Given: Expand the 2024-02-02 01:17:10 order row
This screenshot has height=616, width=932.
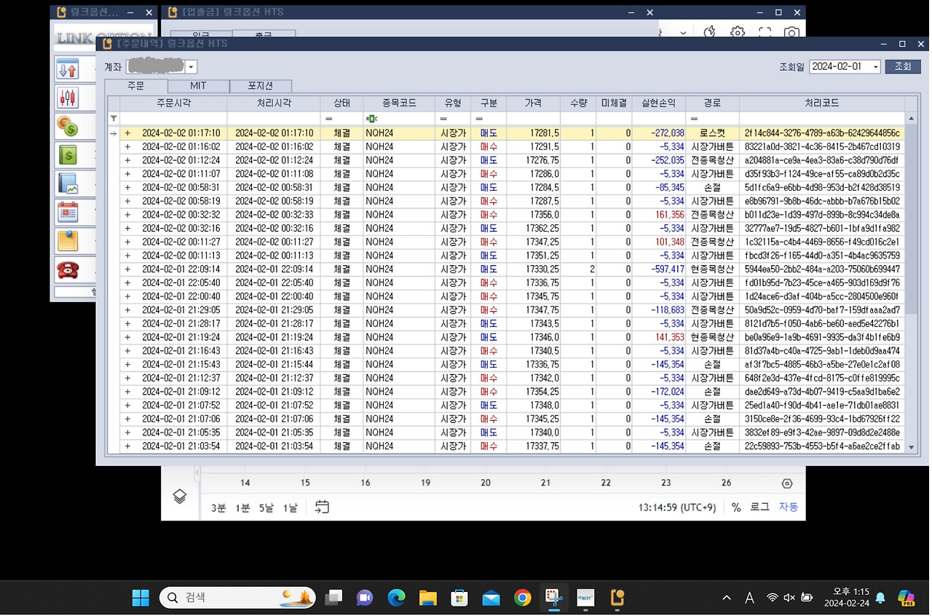Looking at the screenshot, I should pyautogui.click(x=127, y=133).
